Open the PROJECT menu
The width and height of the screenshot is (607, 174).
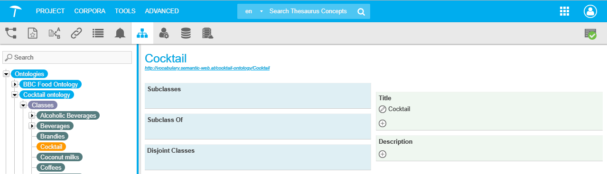50,11
